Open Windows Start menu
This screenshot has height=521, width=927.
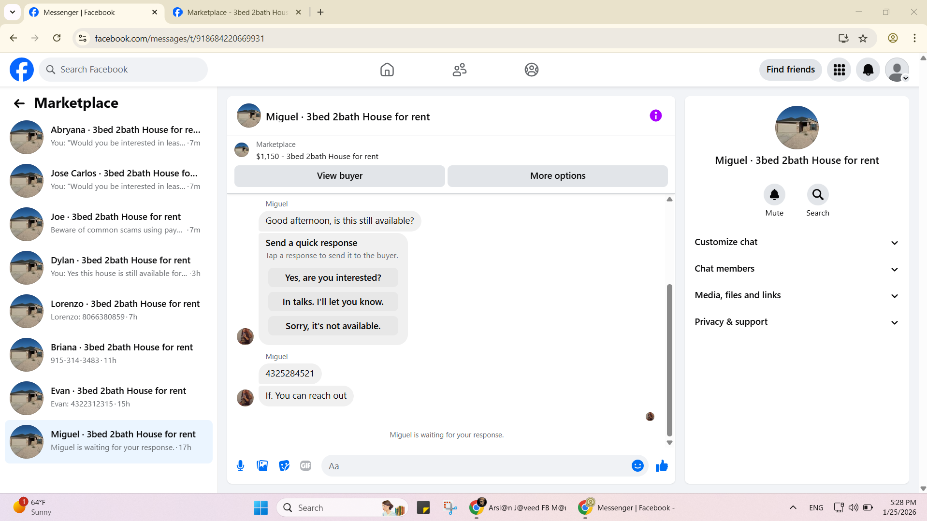[x=261, y=508]
